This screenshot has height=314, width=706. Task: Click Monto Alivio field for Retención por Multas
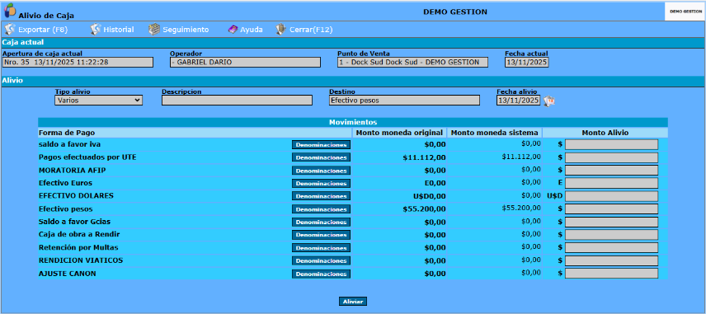(x=611, y=248)
